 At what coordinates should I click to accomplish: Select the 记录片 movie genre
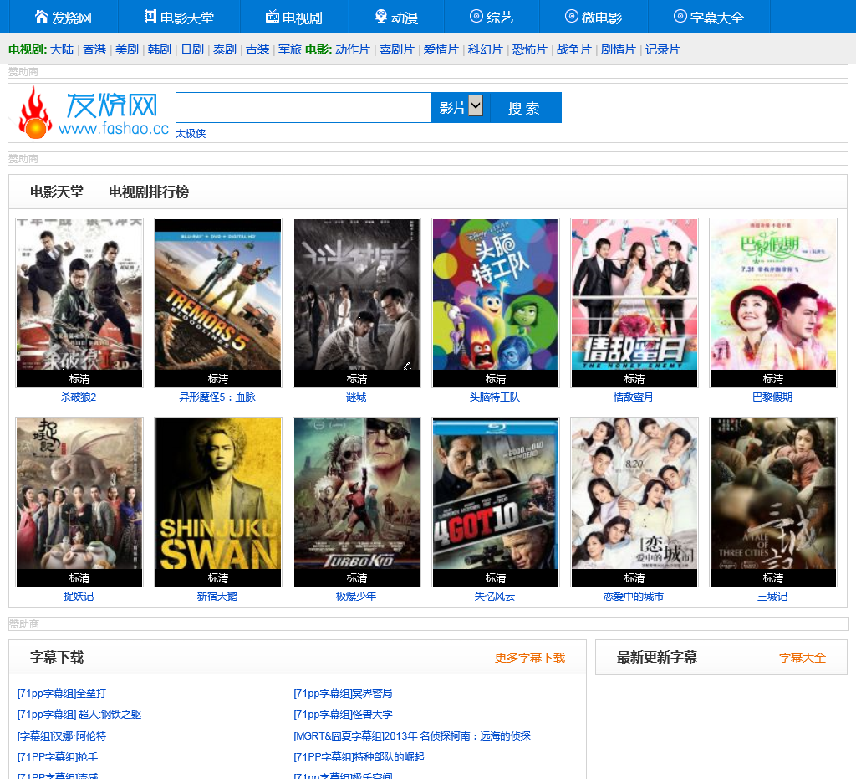(x=663, y=49)
